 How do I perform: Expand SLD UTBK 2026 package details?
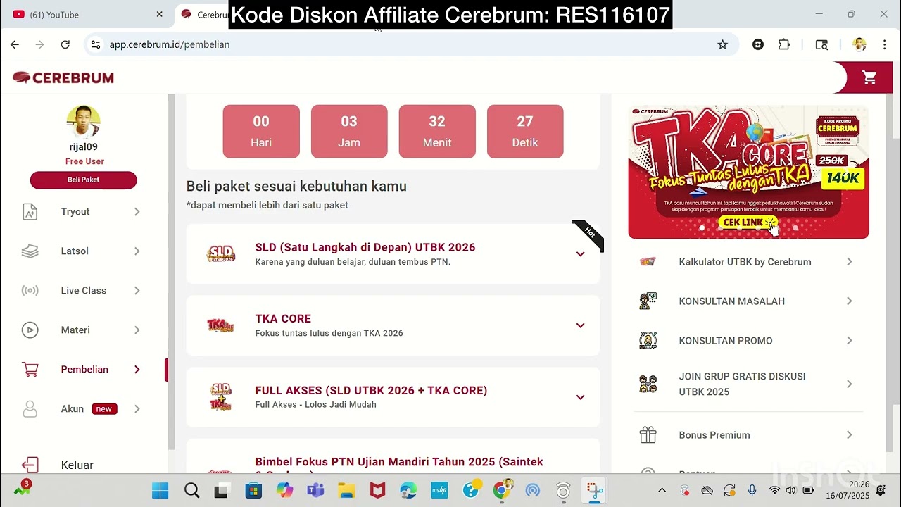580,254
